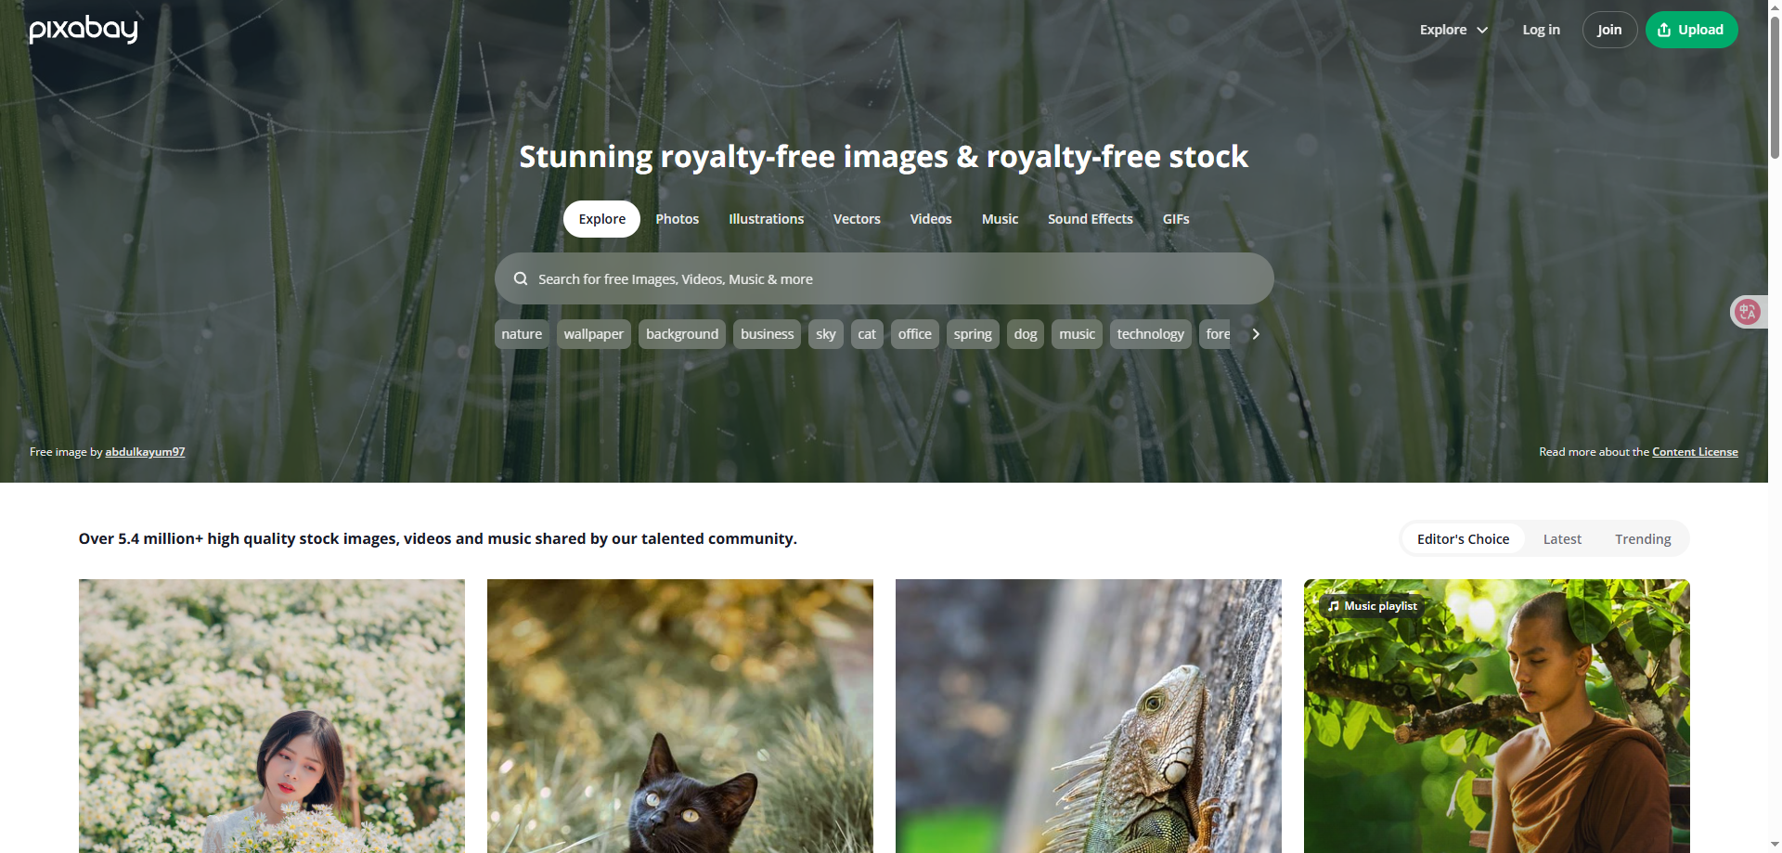Screen dimensions: 1782x853
Task: Switch the feed to Trending
Action: (1643, 539)
